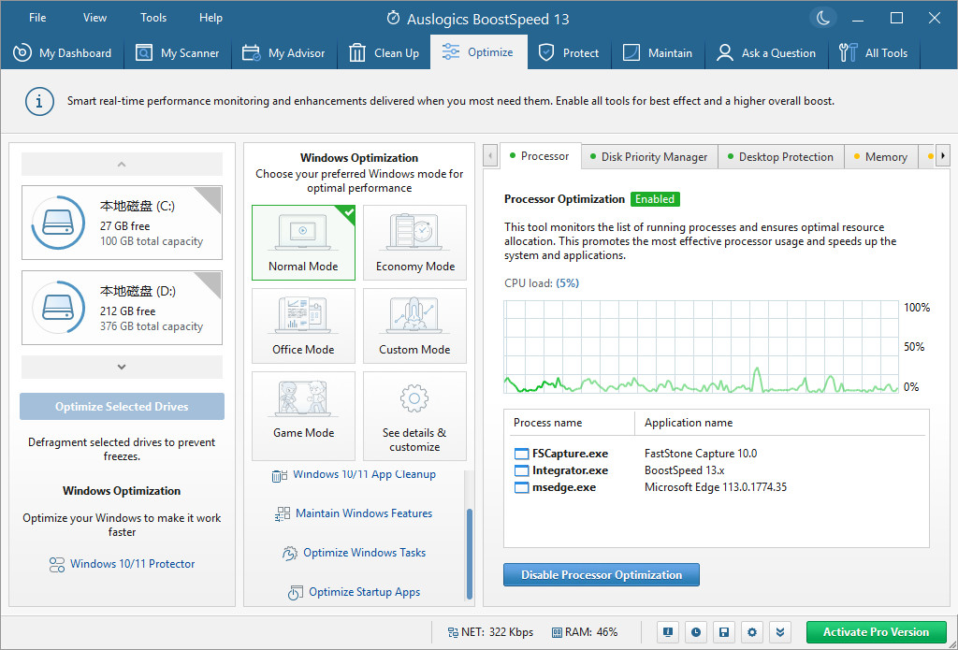Open My Advisor tab
This screenshot has width=958, height=650.
click(x=284, y=53)
